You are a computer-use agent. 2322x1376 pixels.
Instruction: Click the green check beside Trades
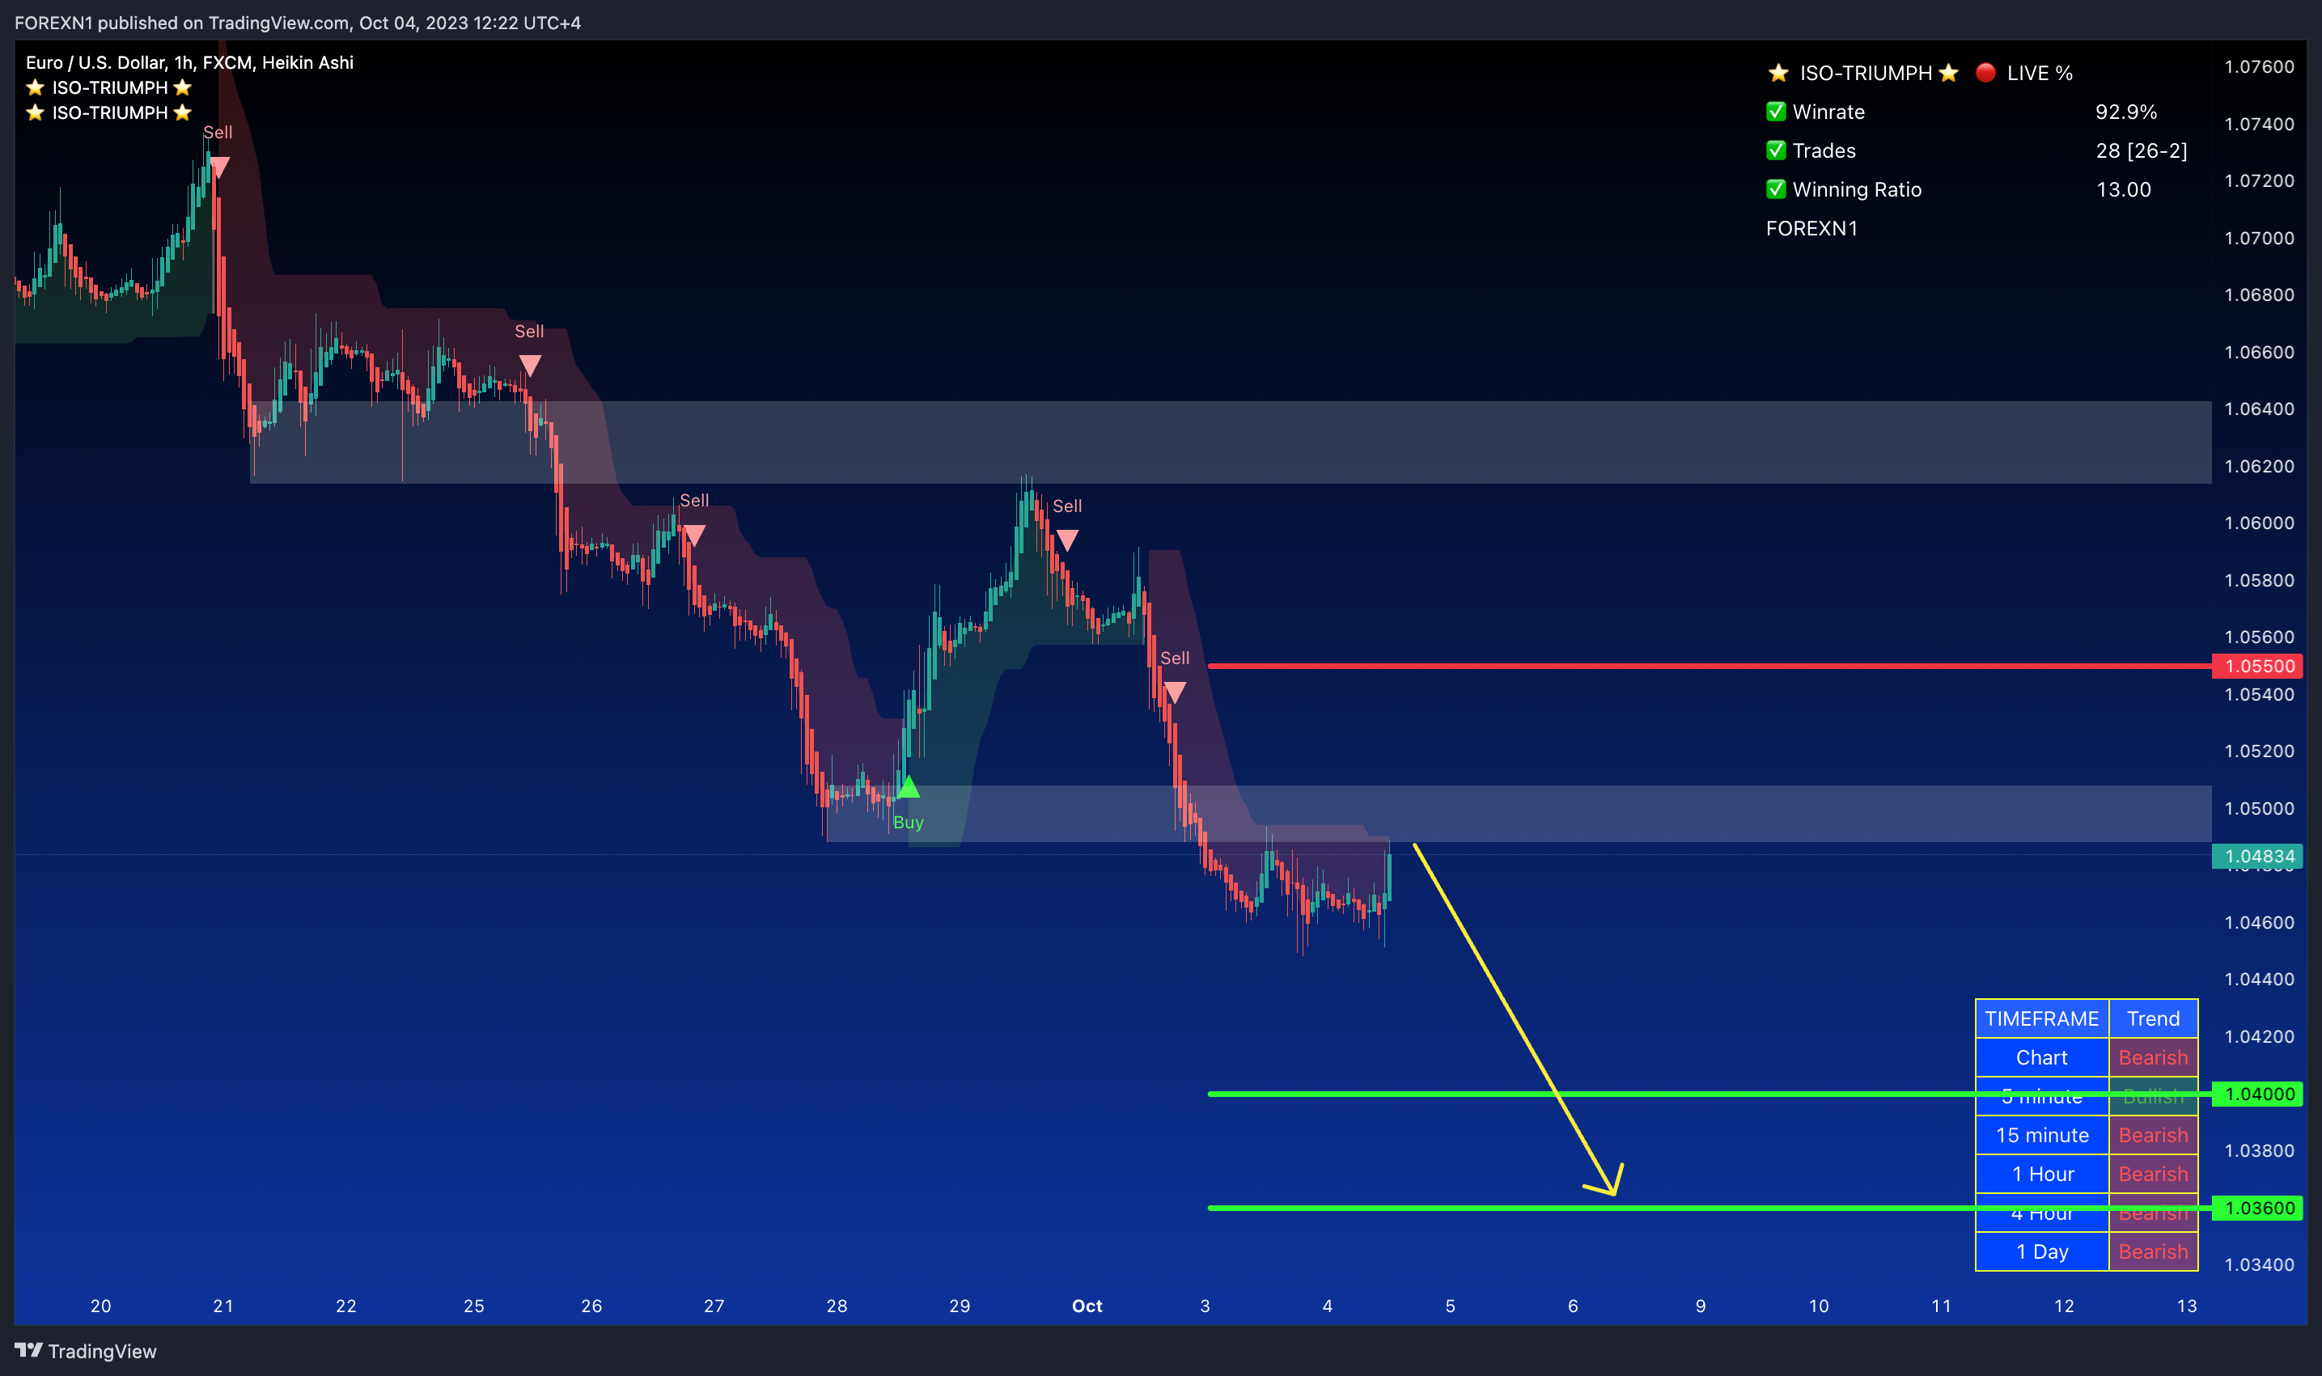coord(1776,150)
